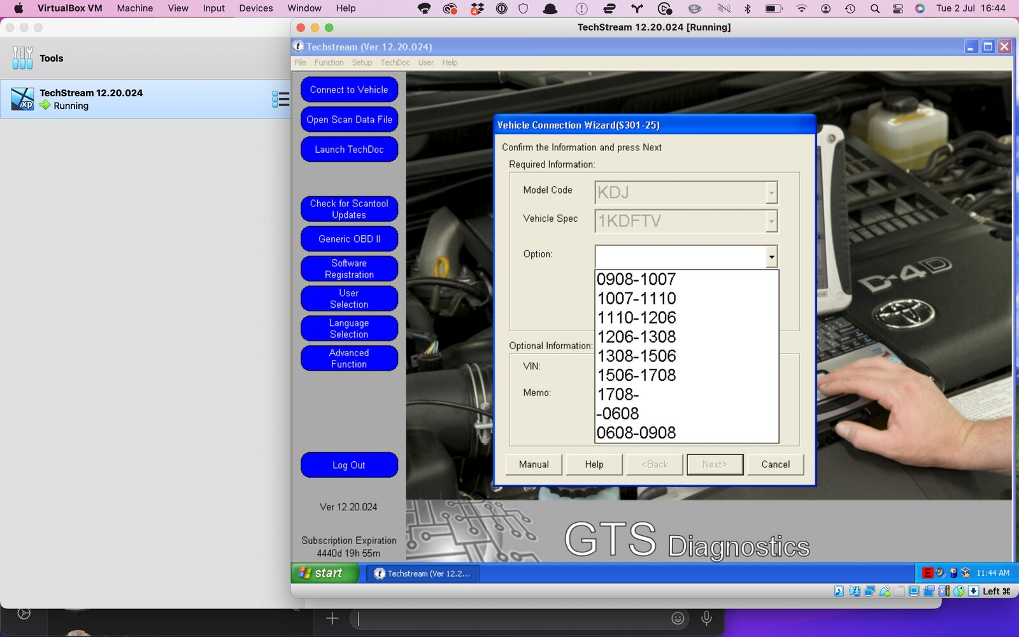Screen dimensions: 1019x637
Task: Click the Advanced Function button
Action: tap(349, 359)
